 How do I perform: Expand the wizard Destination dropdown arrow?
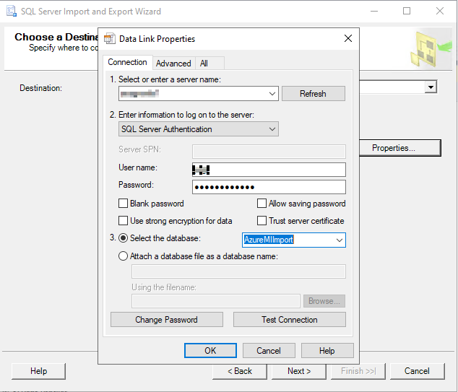point(431,87)
